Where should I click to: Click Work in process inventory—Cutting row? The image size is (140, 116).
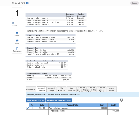tap(56, 20)
